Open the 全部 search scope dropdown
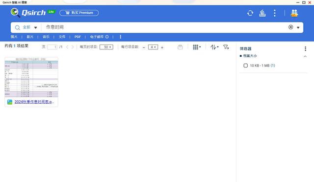 coord(29,27)
